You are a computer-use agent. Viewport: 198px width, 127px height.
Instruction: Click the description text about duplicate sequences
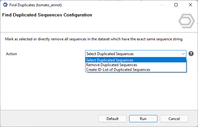pyautogui.click(x=94, y=39)
